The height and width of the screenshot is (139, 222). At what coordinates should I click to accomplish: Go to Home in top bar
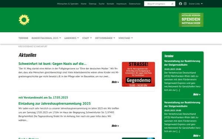coord(84,4)
